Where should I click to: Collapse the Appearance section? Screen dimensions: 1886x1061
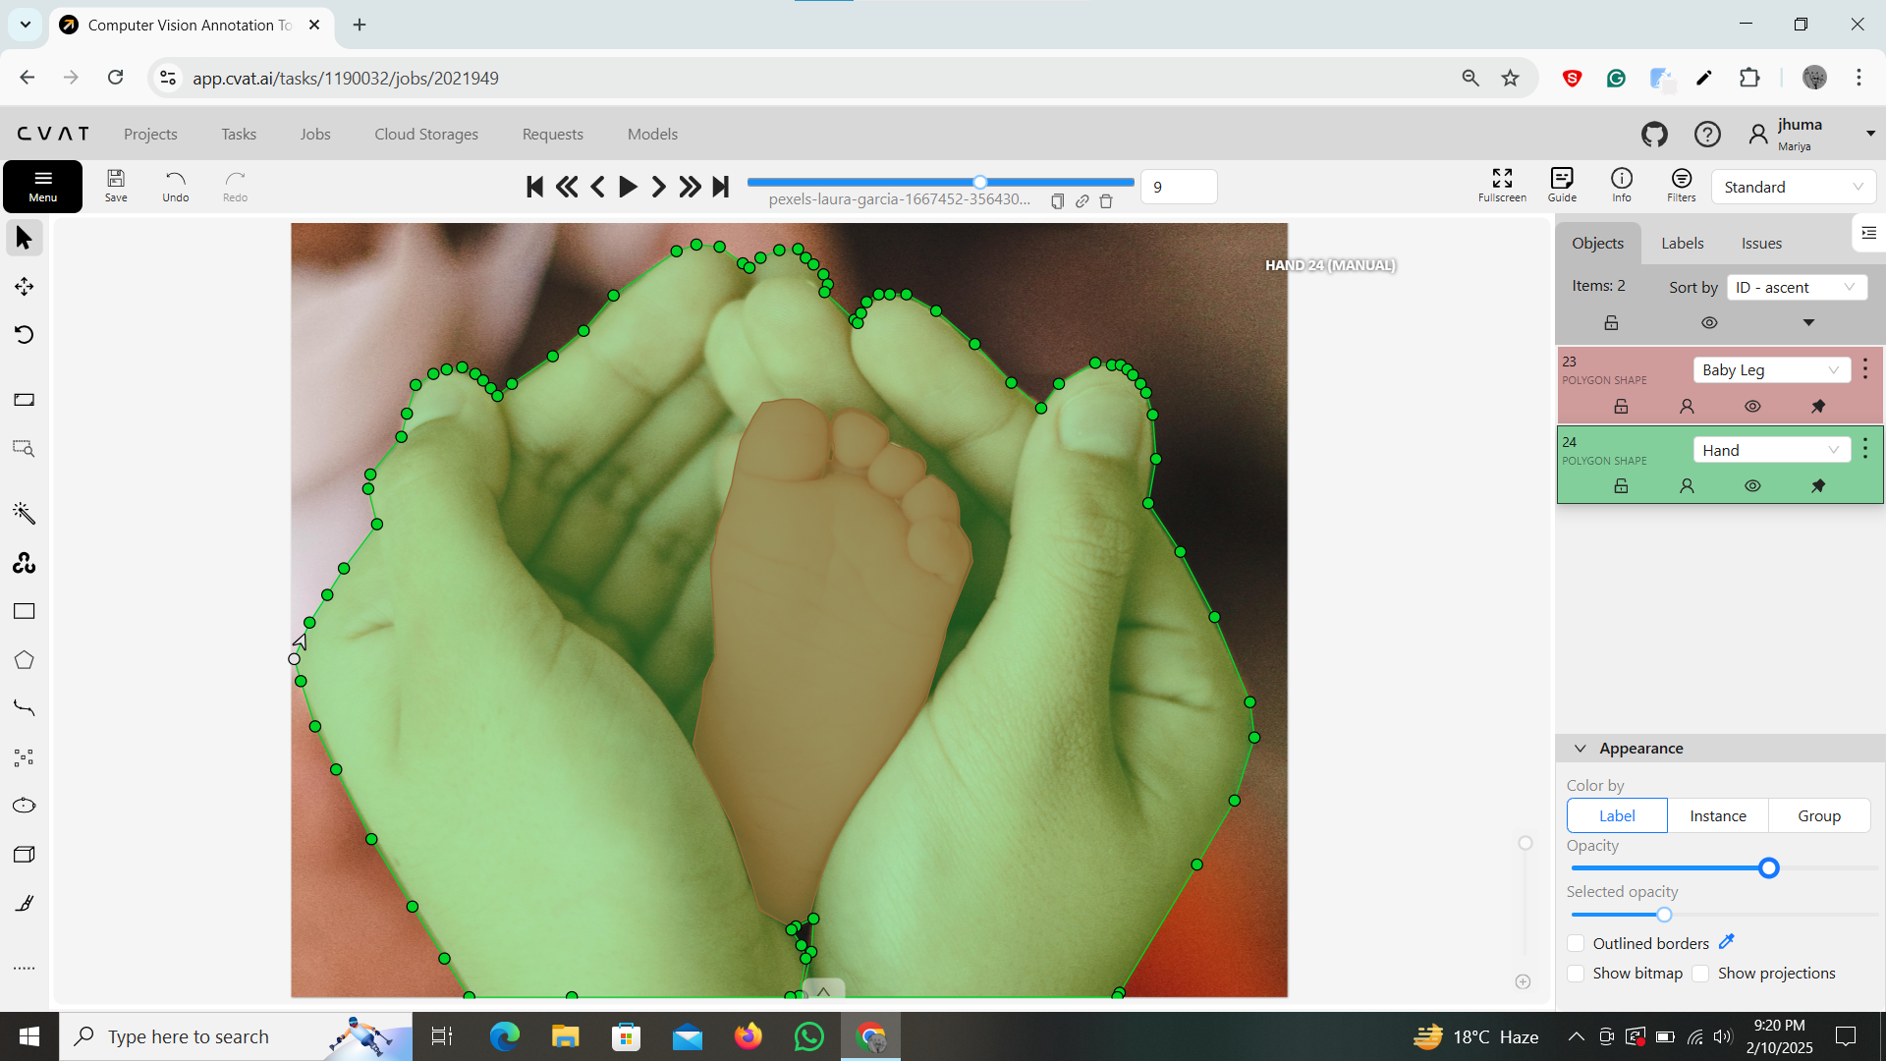click(1581, 748)
